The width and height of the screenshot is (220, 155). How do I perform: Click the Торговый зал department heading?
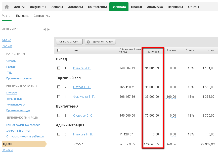click(x=68, y=78)
